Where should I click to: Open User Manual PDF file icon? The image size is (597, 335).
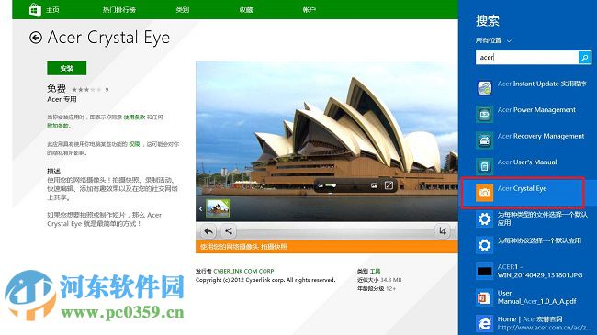click(x=484, y=297)
